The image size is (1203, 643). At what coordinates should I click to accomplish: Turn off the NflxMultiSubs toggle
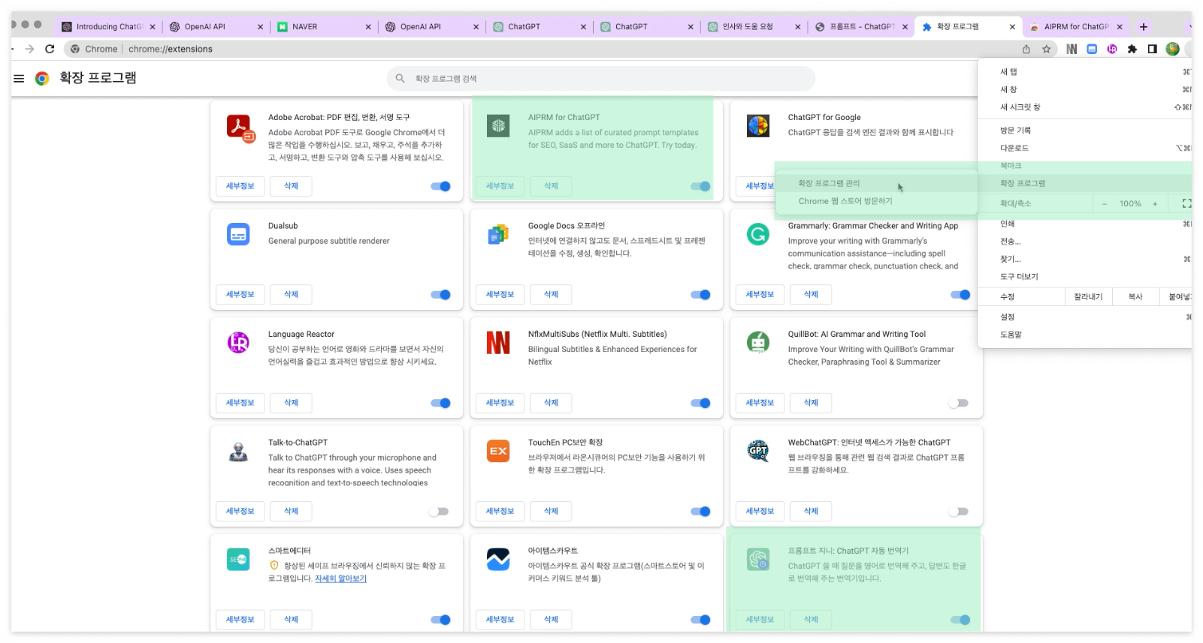pos(700,403)
